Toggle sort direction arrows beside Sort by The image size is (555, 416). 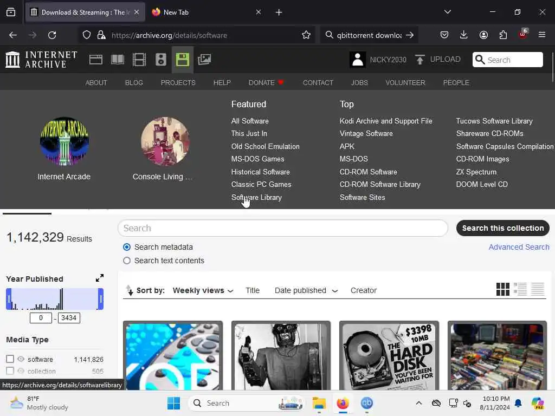[x=130, y=290]
